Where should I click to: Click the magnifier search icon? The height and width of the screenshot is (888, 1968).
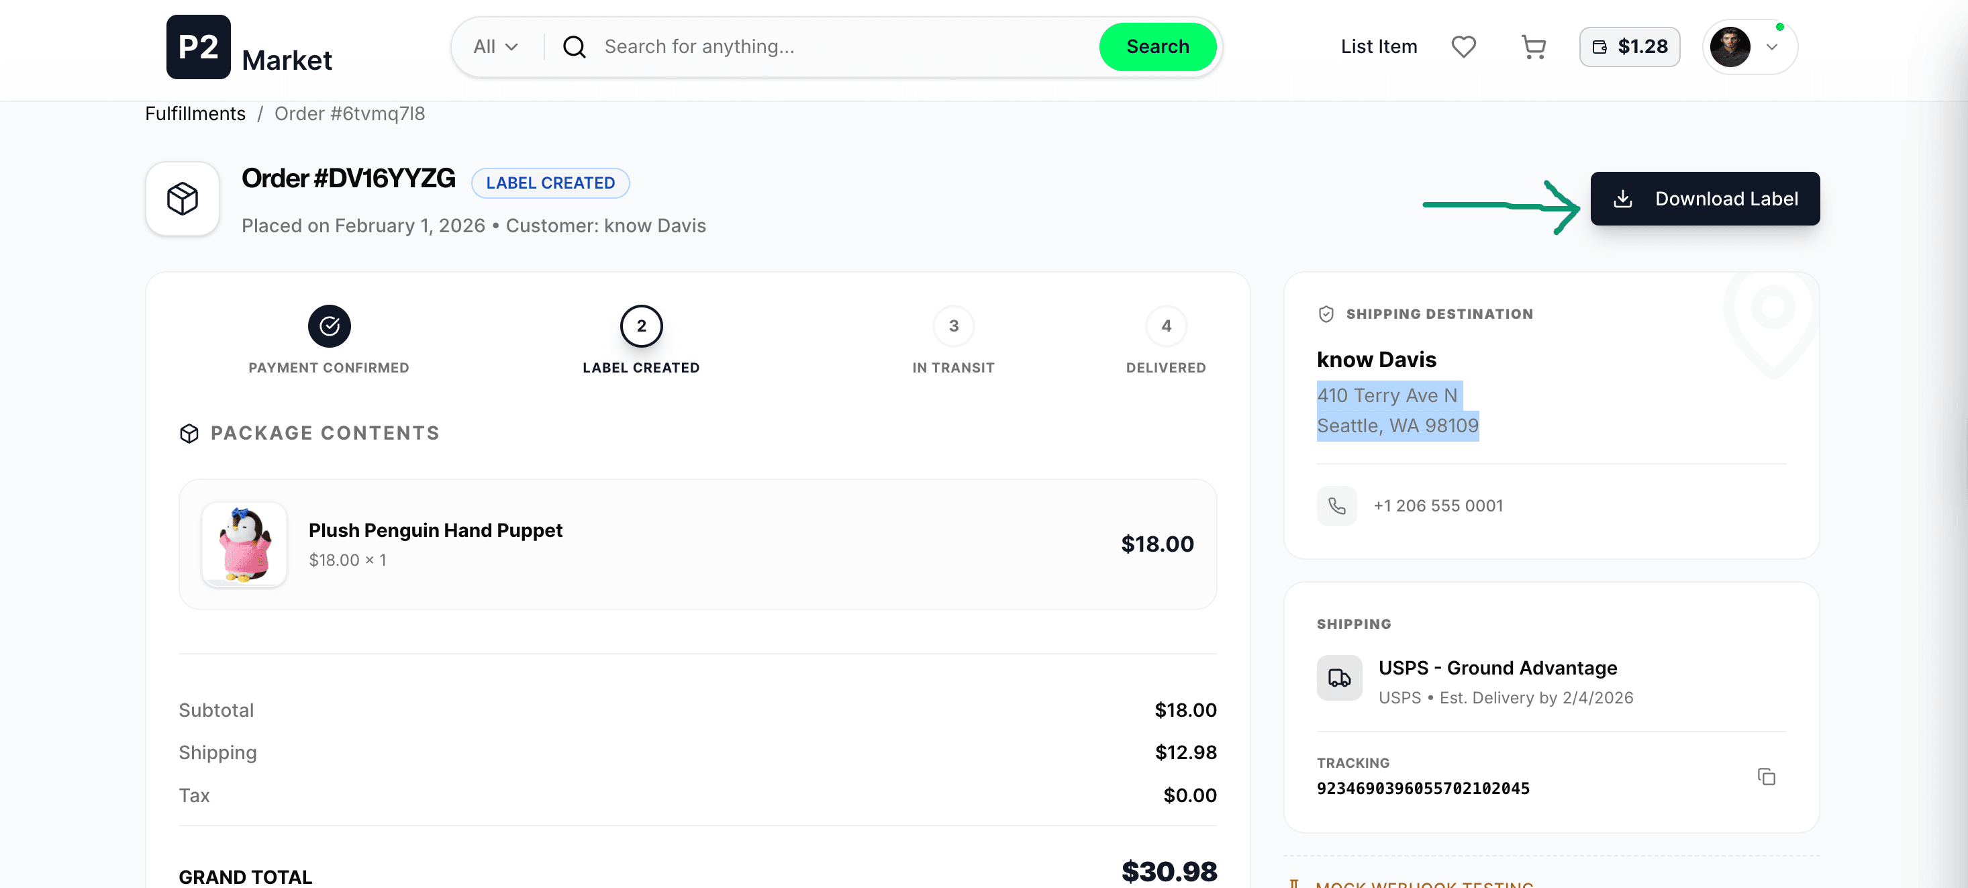pyautogui.click(x=575, y=46)
